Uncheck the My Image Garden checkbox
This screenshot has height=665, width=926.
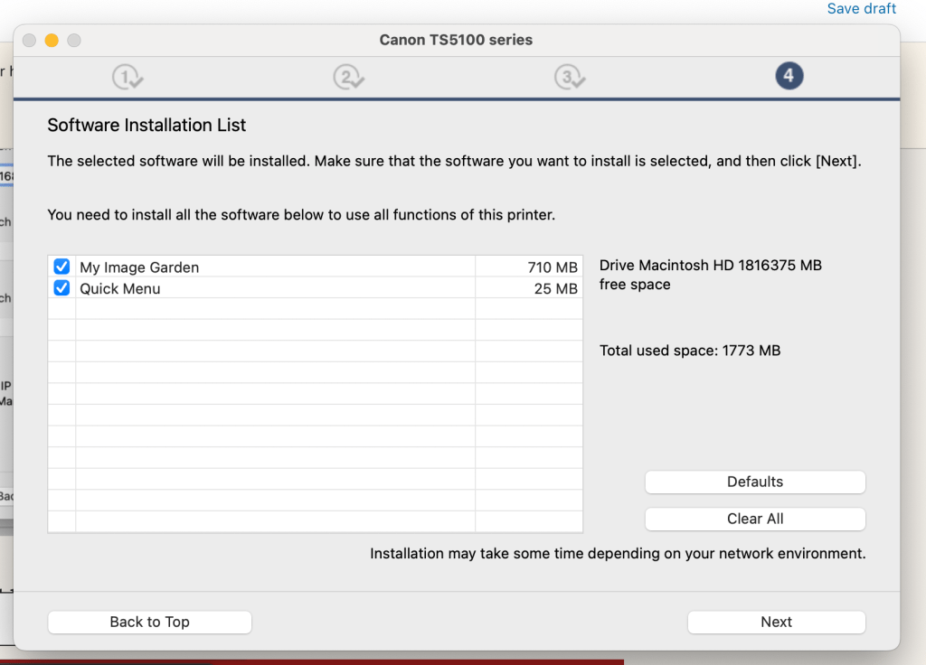tap(61, 267)
